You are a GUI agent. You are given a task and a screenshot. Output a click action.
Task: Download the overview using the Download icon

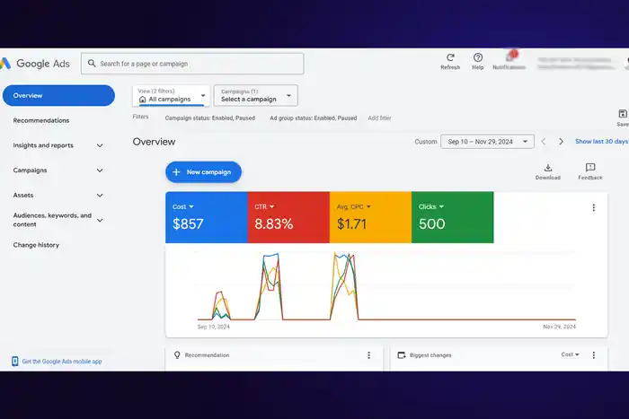(x=548, y=168)
